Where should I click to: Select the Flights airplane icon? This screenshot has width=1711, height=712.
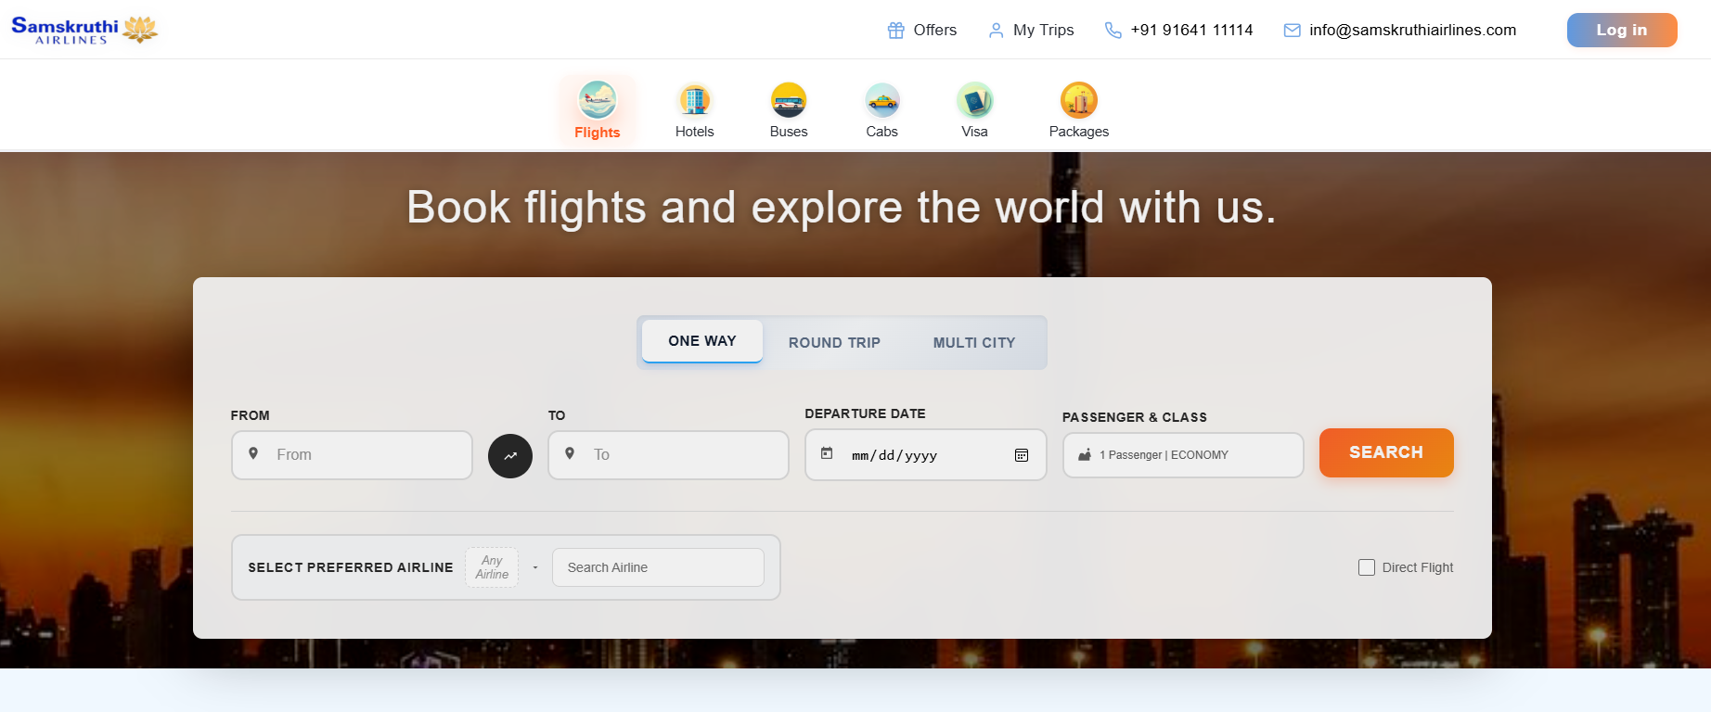(597, 100)
